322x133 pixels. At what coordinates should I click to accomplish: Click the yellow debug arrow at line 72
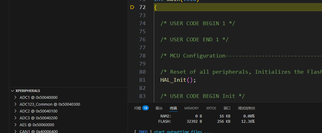point(132,7)
